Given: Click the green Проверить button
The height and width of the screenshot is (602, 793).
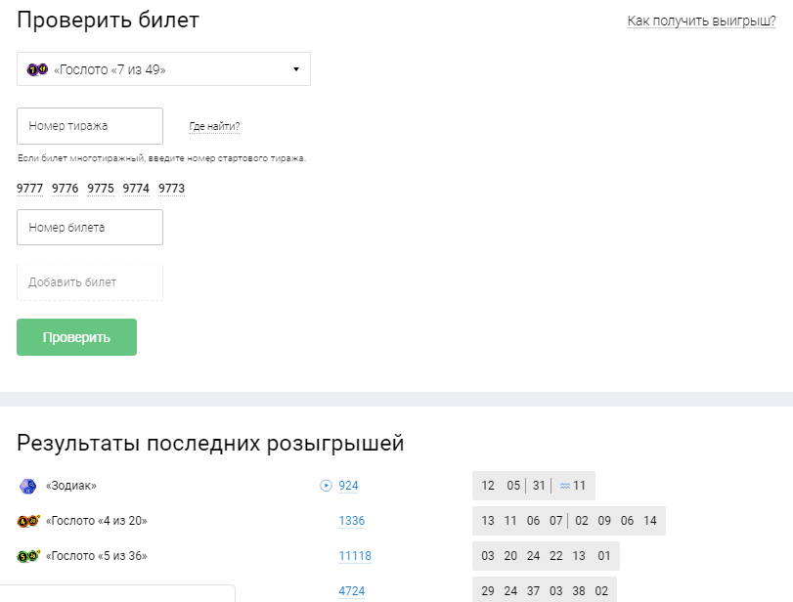Looking at the screenshot, I should (77, 337).
